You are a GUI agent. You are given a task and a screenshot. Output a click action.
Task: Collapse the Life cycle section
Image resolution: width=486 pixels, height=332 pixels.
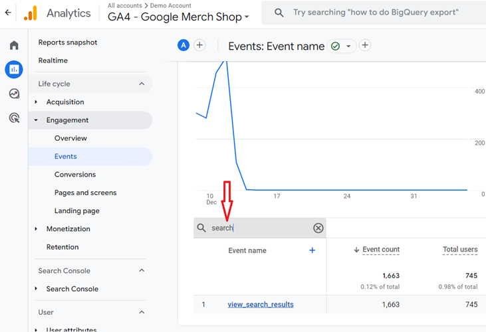[142, 84]
